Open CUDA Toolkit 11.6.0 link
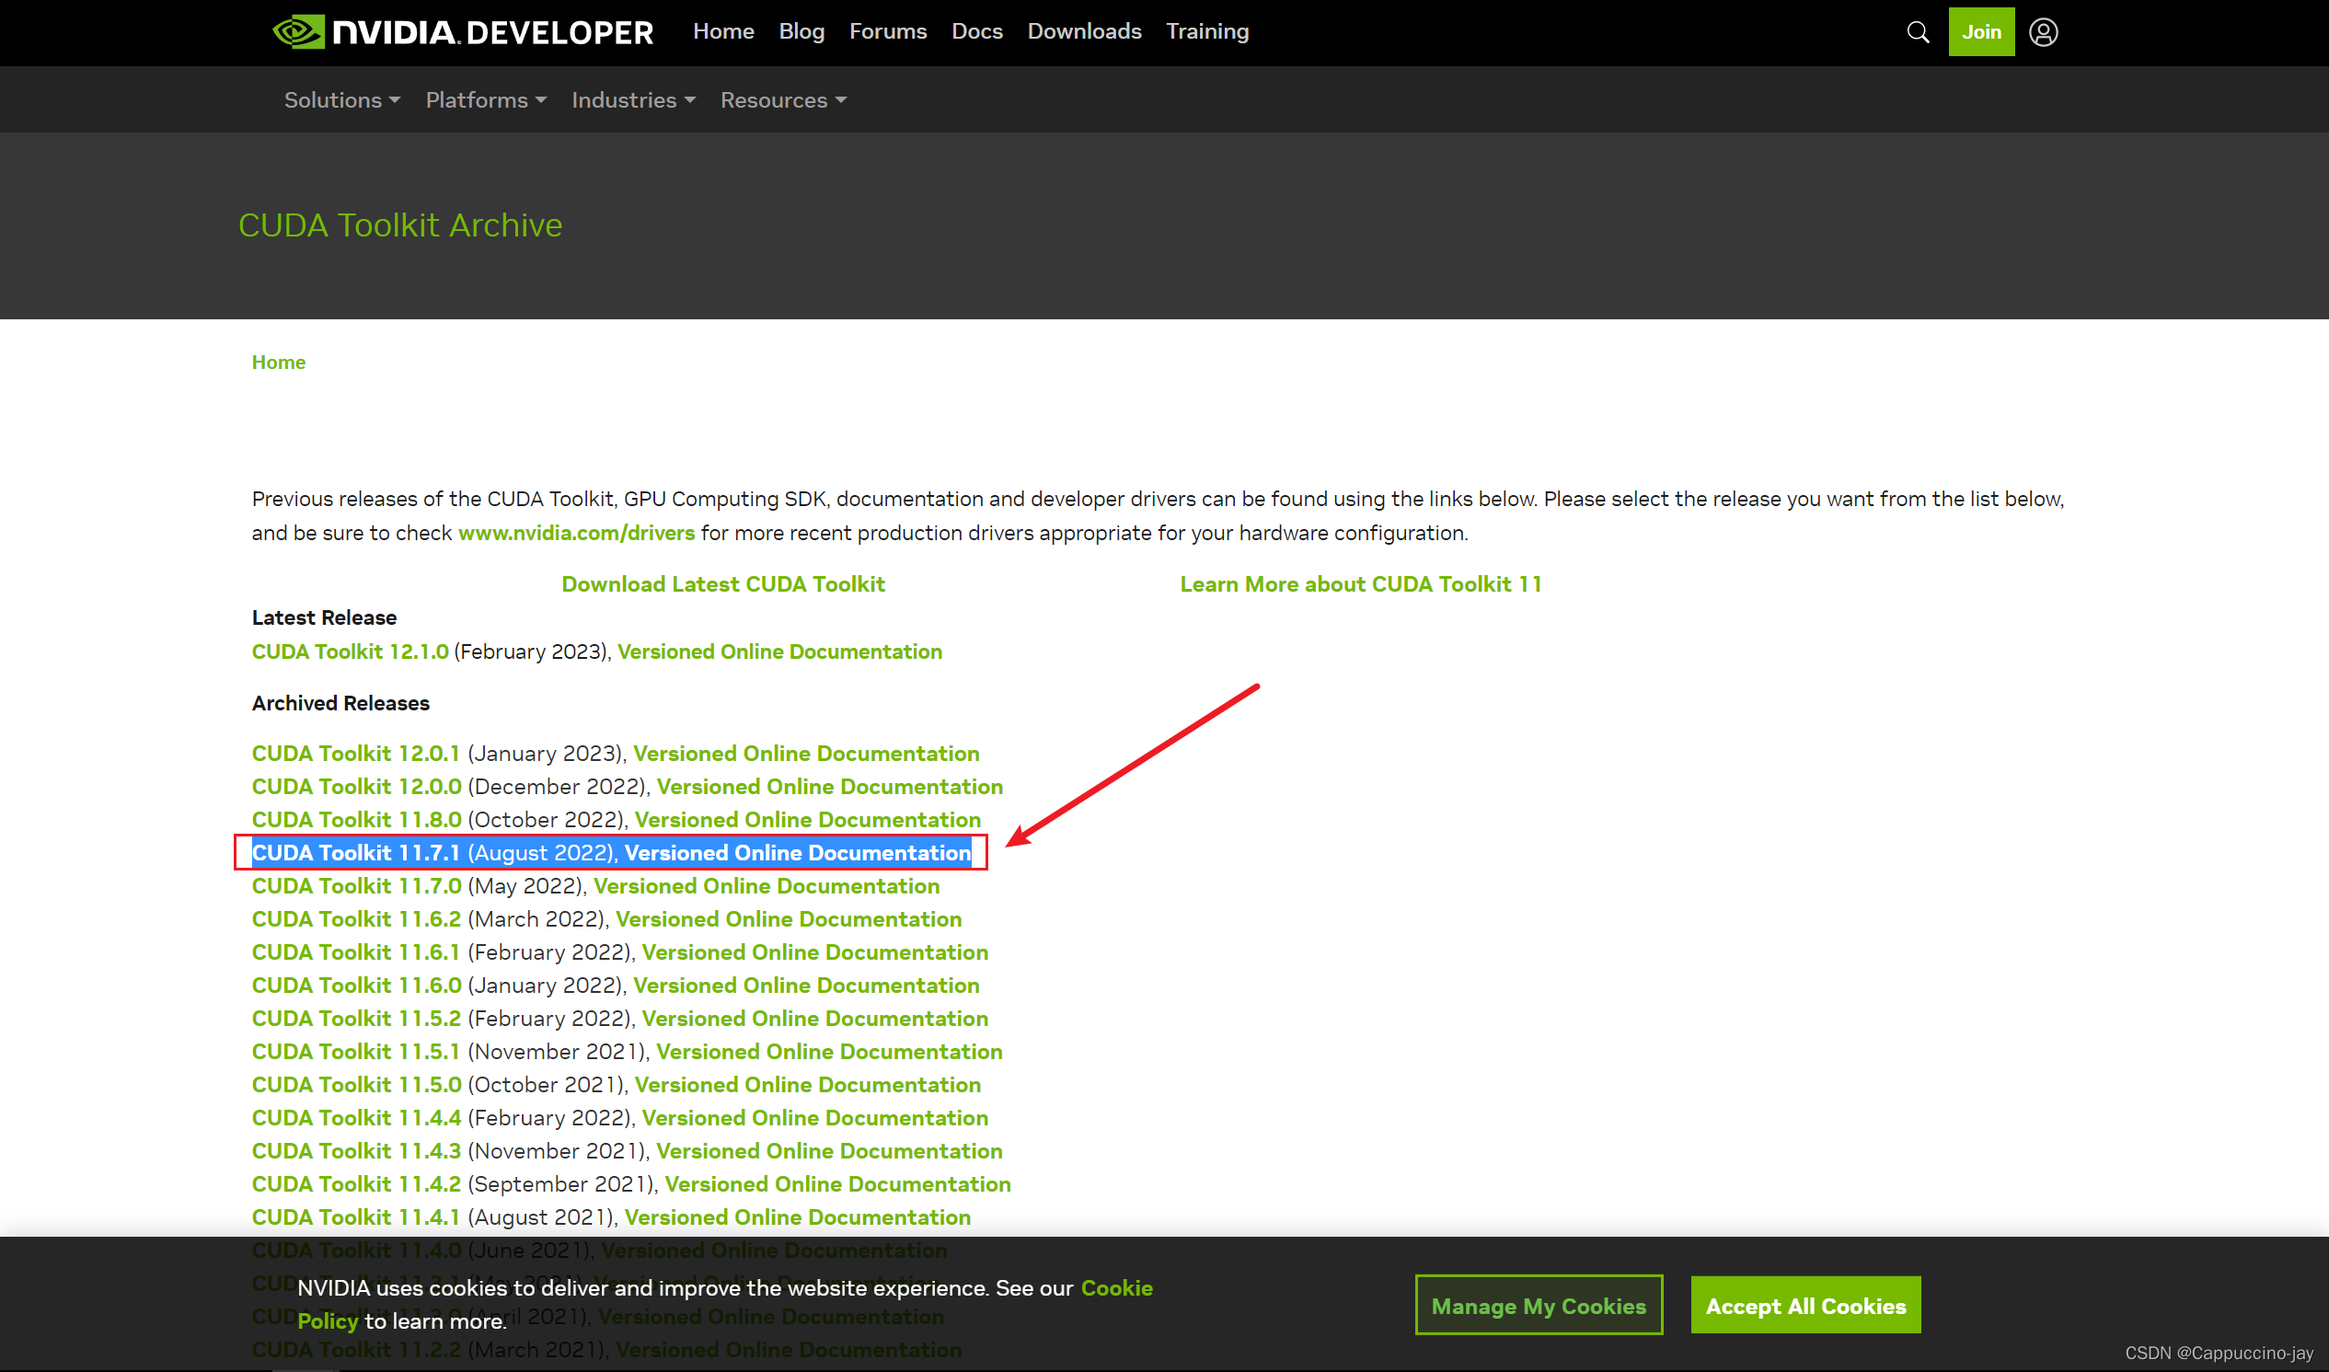This screenshot has height=1372, width=2329. 356,986
